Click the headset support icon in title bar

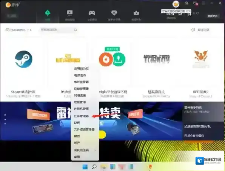click(186, 3)
